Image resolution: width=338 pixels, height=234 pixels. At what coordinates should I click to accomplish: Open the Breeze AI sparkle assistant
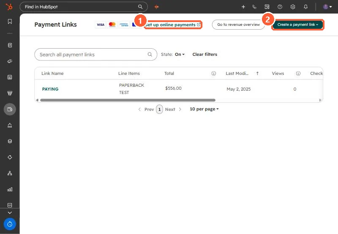157,7
